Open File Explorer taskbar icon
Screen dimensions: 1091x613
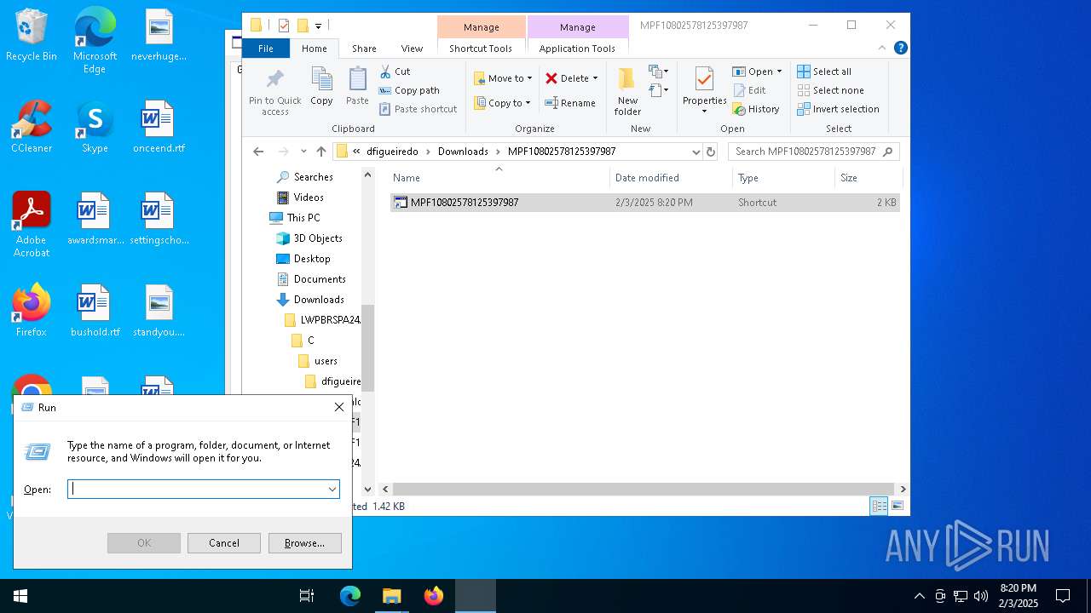coord(391,596)
